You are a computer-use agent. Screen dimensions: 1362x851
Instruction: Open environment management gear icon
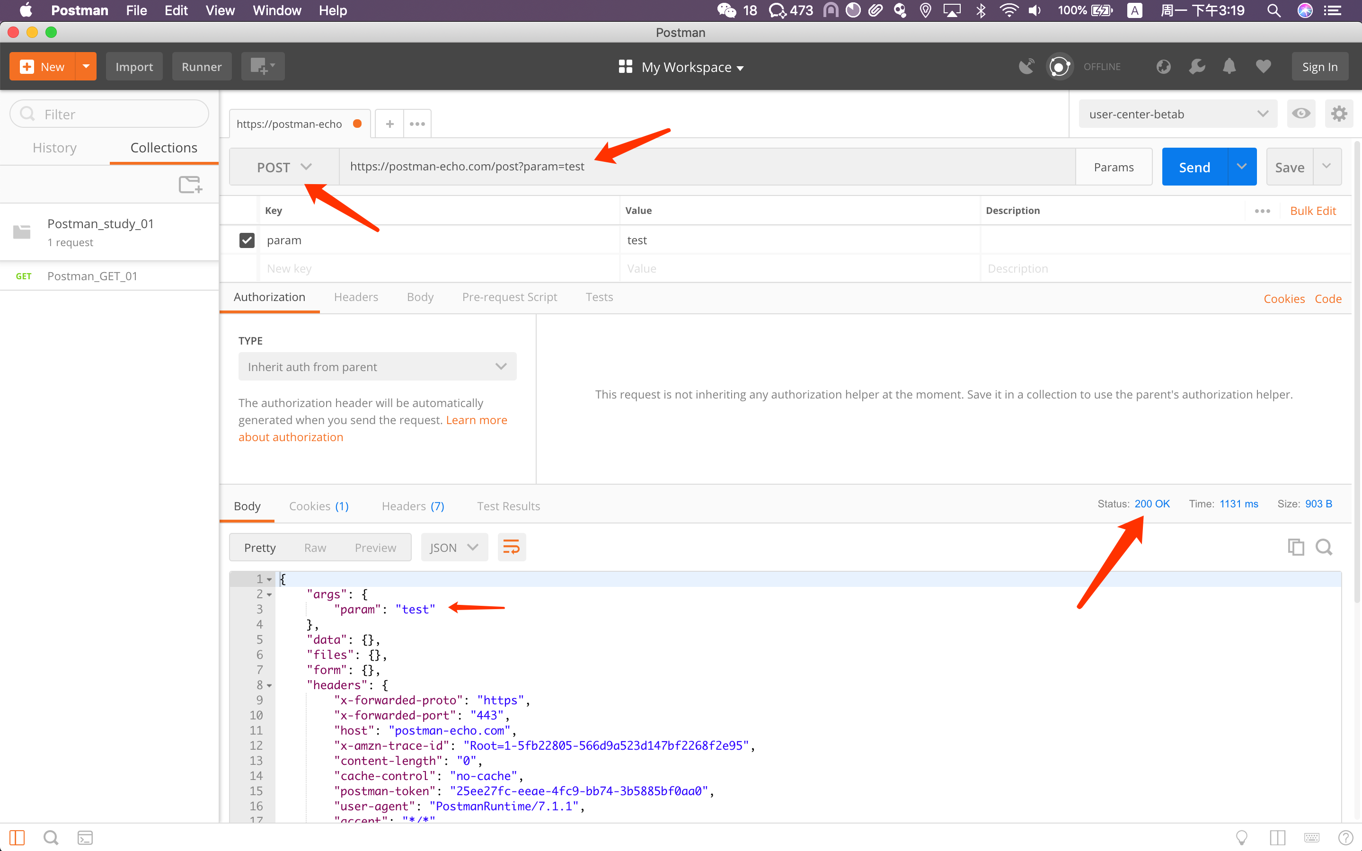1338,114
